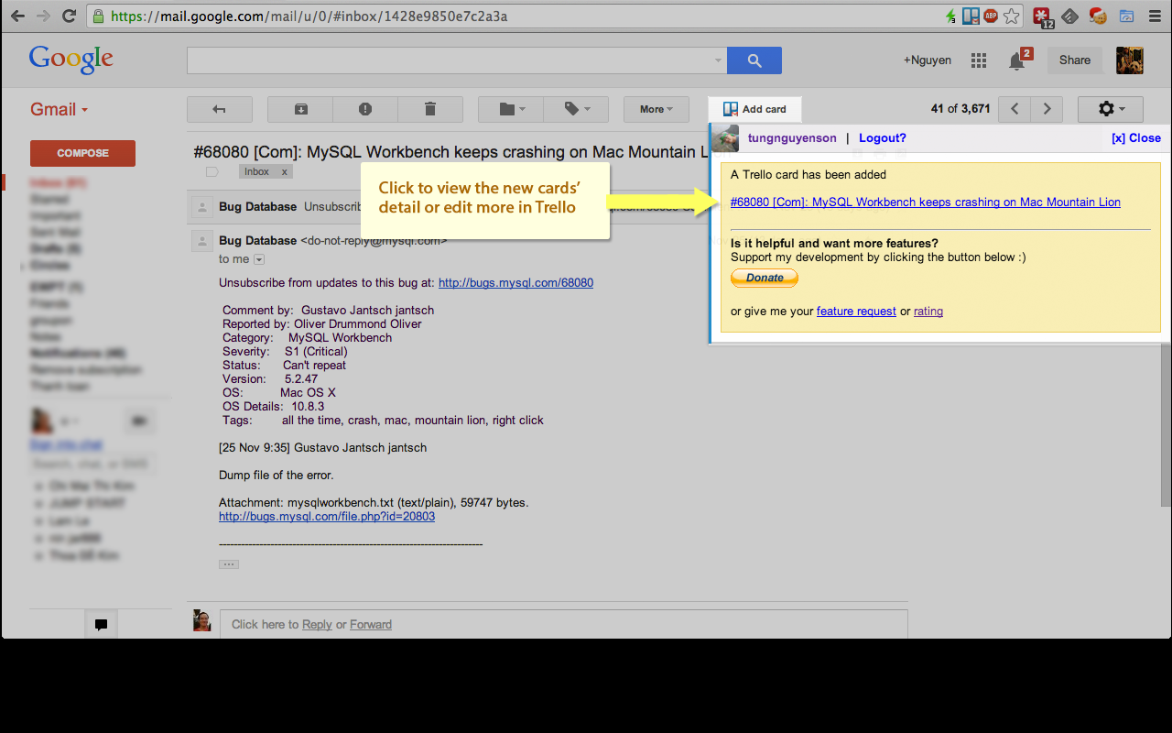Click the back-to-inbox arrow icon
The height and width of the screenshot is (733, 1172).
220,109
